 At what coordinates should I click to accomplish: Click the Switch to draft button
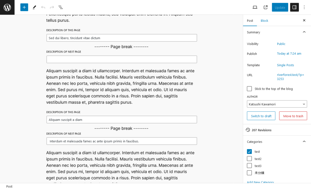tap(261, 116)
